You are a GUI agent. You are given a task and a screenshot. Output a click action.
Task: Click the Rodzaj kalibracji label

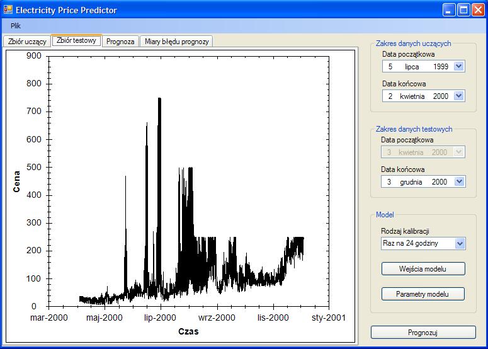[405, 231]
